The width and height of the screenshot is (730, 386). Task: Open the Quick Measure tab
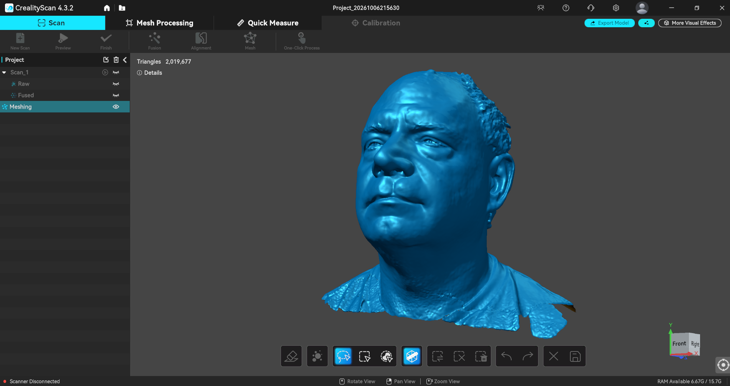coord(268,23)
